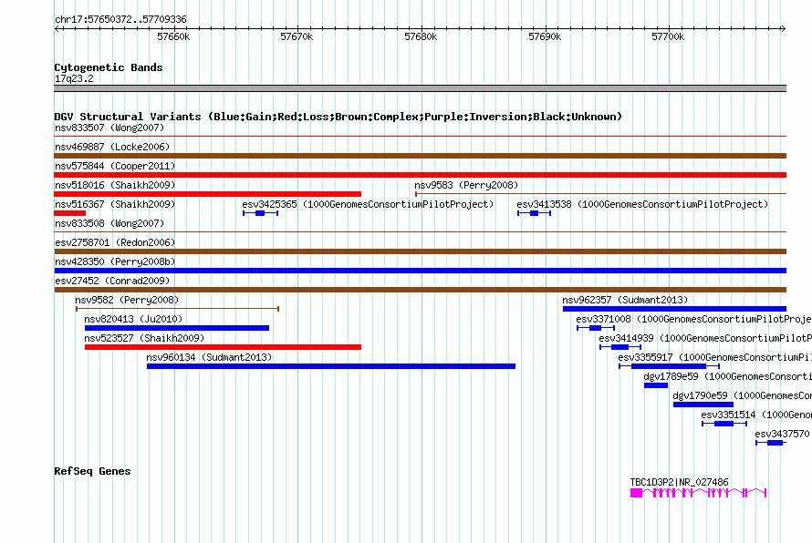This screenshot has height=543, width=812.
Task: Click the nsv9582 (Perry2008) label
Action: coord(127,300)
